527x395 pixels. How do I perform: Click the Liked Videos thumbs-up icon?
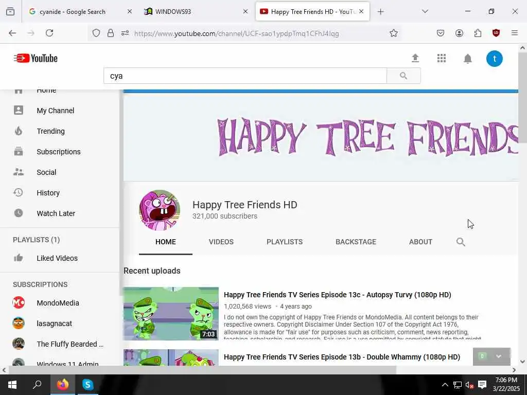[18, 258]
